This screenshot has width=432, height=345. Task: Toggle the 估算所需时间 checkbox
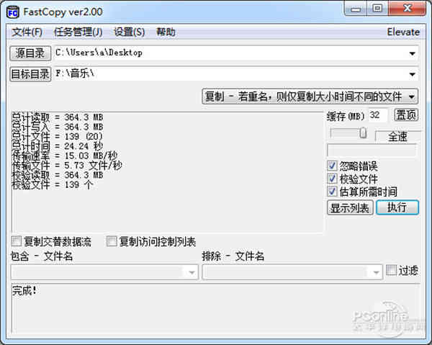(x=332, y=192)
